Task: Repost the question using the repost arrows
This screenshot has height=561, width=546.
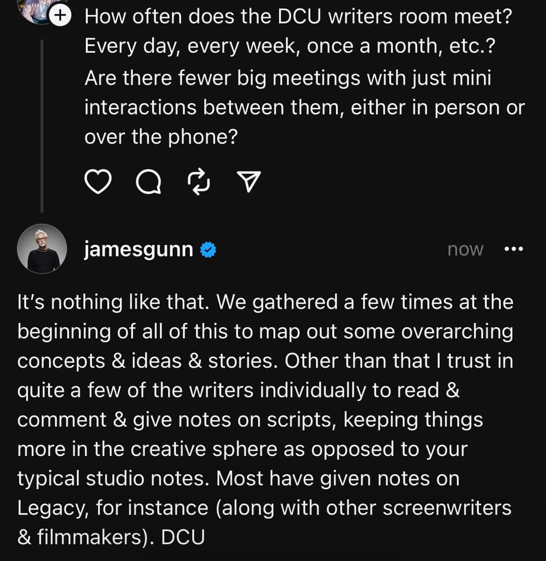Action: click(x=199, y=182)
